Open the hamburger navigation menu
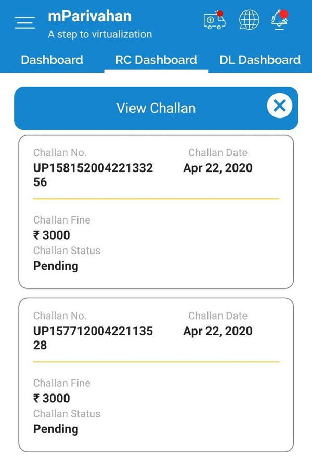This screenshot has width=312, height=460. coord(25,23)
